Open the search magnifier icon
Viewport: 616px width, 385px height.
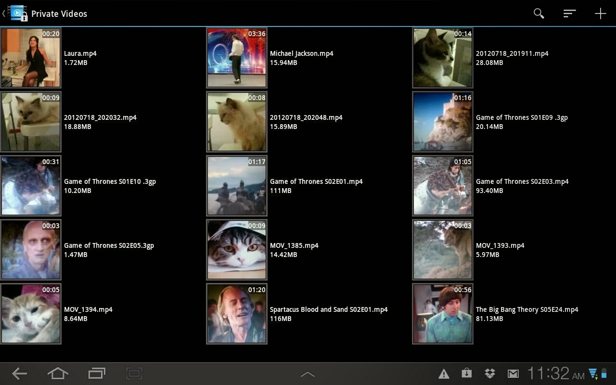click(539, 13)
